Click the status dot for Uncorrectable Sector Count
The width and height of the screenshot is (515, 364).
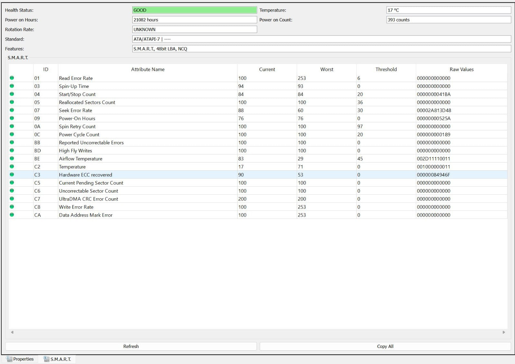(x=12, y=191)
